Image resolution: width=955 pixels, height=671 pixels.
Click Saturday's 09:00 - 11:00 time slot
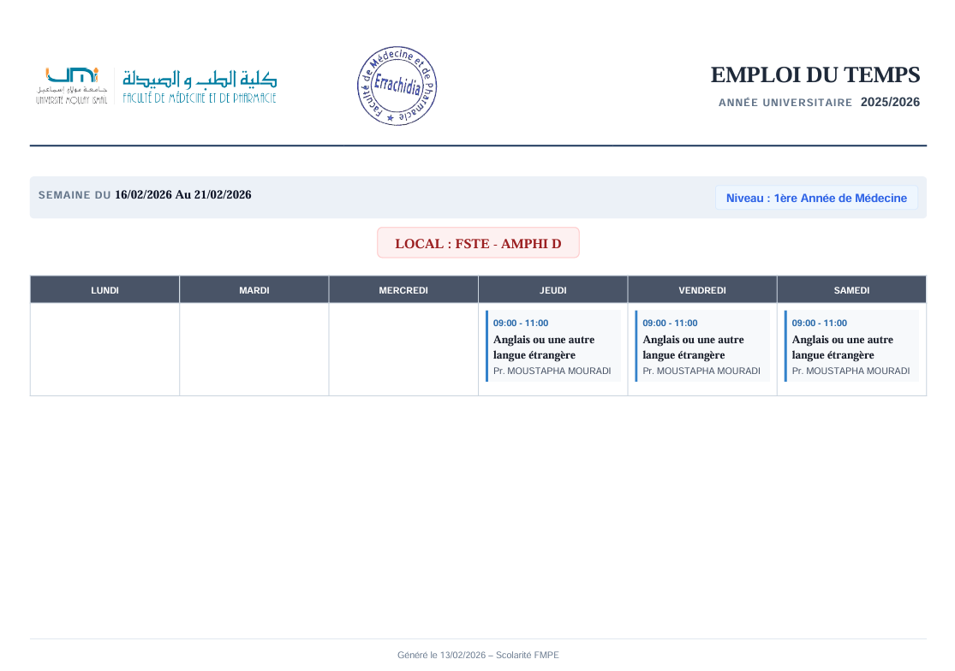coord(819,324)
